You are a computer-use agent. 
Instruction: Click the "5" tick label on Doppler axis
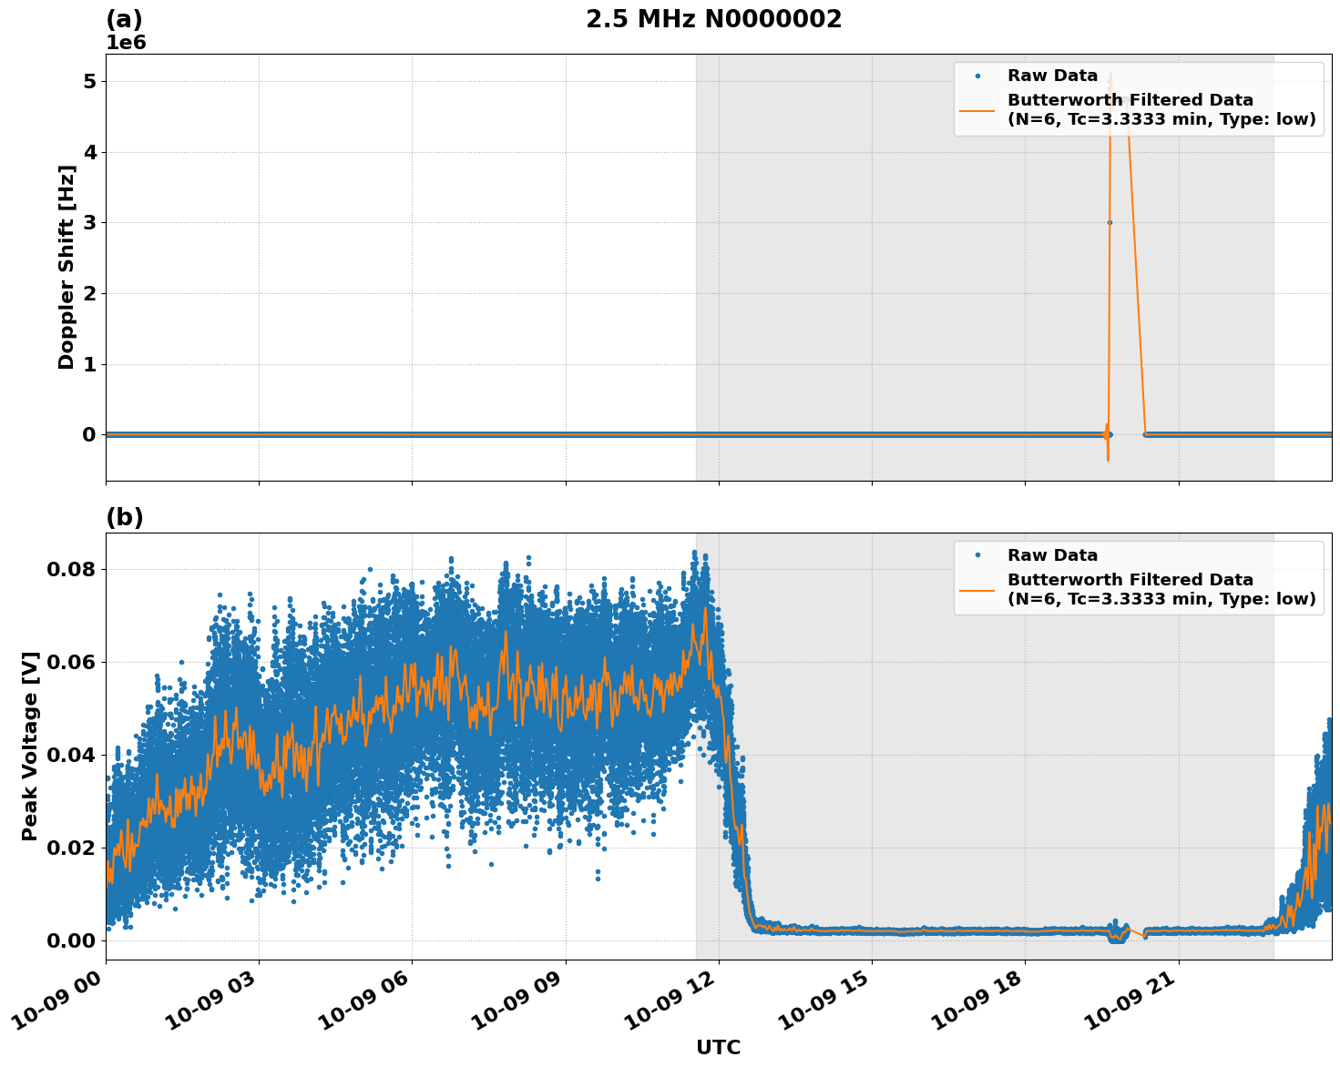89,81
